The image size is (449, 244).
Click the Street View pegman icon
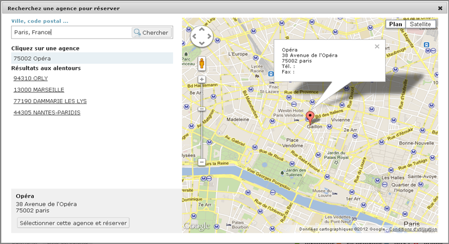[201, 63]
